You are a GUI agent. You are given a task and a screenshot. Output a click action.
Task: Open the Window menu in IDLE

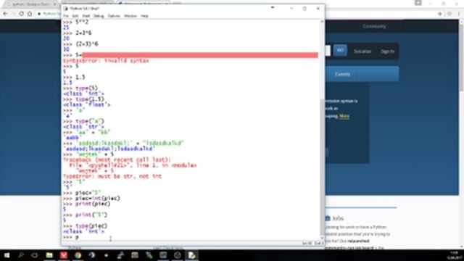(x=130, y=16)
